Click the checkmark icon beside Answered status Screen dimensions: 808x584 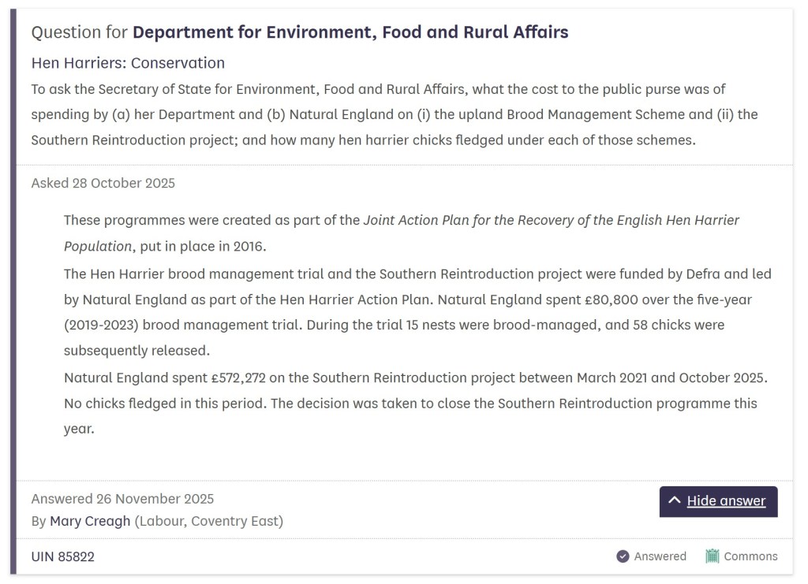623,556
